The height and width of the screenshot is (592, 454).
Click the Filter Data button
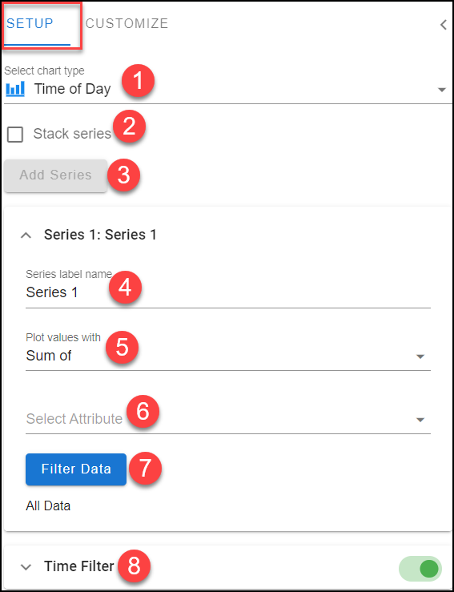click(x=76, y=469)
